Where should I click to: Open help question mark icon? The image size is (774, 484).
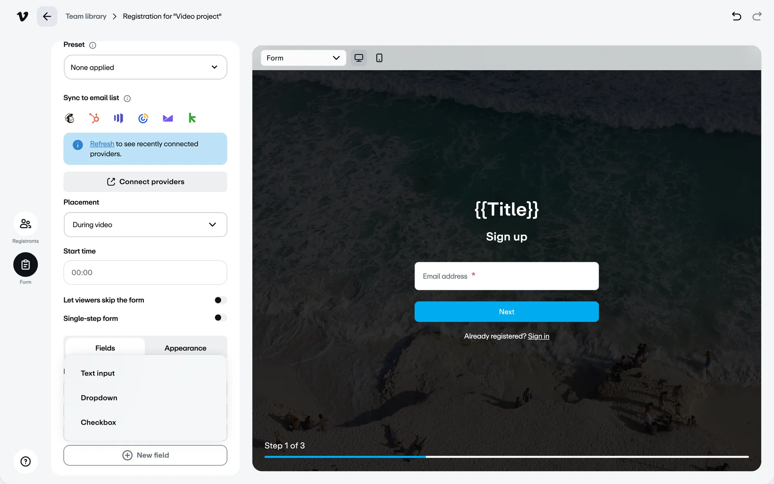click(25, 461)
